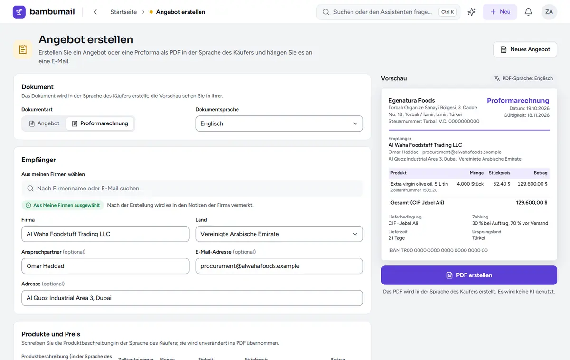
Task: Click the Angebot erstellen breadcrumb
Action: point(180,12)
